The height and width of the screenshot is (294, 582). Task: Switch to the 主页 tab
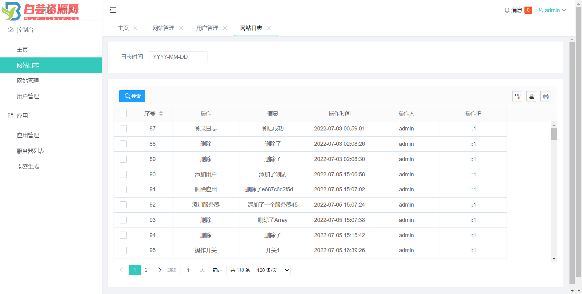pos(123,28)
